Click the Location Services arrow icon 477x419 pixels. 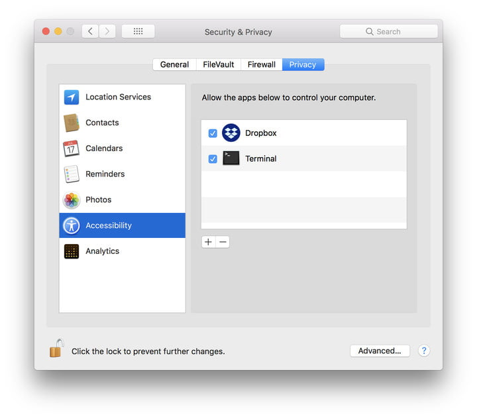[72, 97]
